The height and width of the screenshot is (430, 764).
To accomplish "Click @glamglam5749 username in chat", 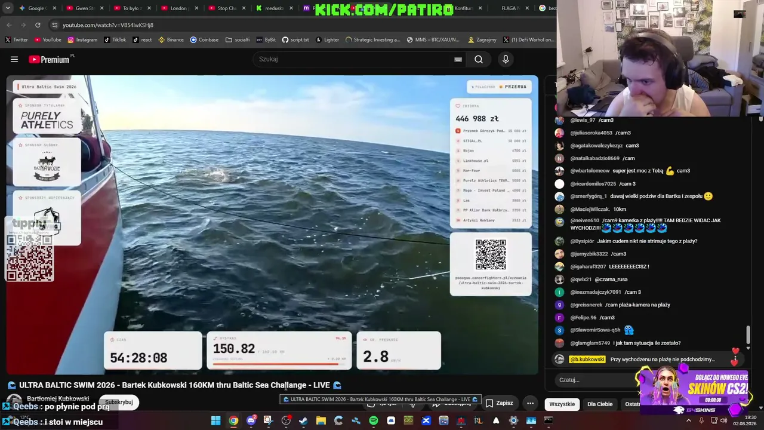I will 590,343.
